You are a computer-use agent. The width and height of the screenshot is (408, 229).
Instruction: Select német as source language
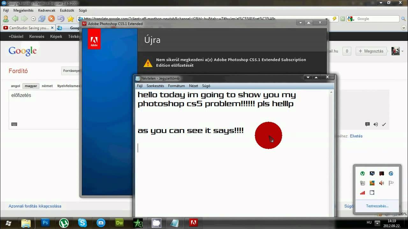47,86
